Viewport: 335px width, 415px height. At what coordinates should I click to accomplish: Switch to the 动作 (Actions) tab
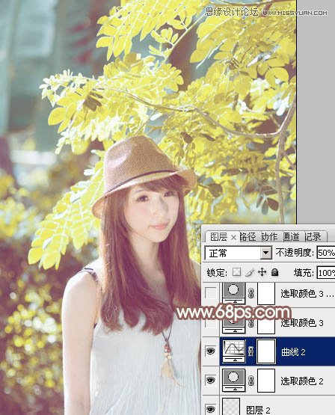tap(269, 236)
